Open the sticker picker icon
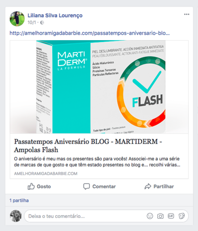The image size is (198, 231). [181, 216]
